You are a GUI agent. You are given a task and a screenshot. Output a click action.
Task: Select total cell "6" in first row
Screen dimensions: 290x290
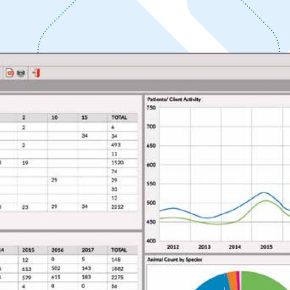(113, 127)
